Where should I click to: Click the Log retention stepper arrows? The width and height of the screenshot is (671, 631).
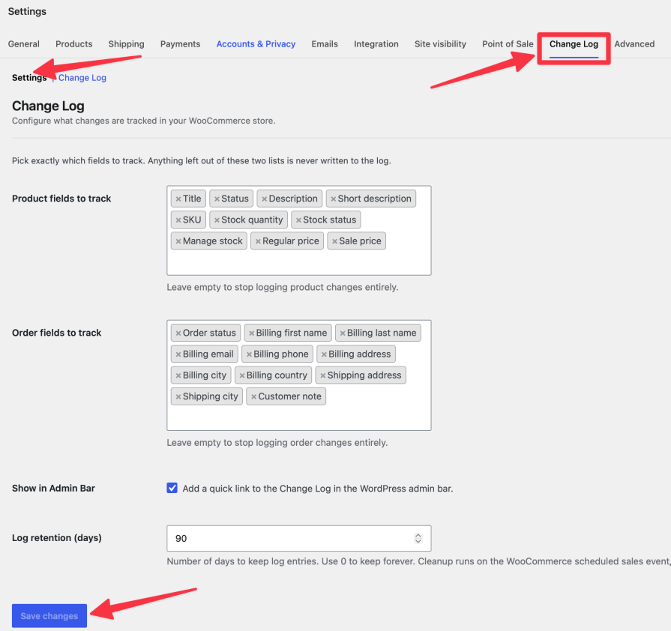click(418, 538)
